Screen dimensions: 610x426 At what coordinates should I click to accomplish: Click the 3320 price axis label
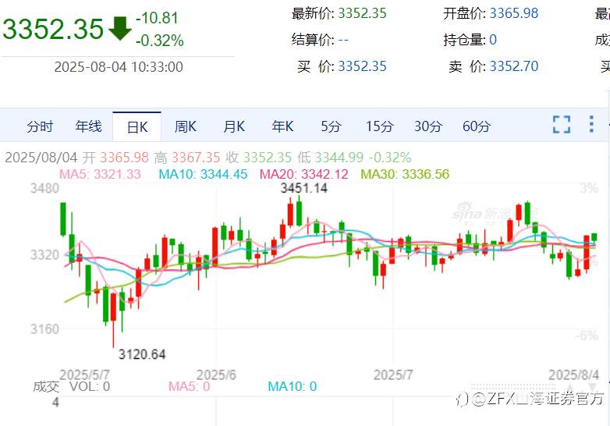pyautogui.click(x=44, y=255)
